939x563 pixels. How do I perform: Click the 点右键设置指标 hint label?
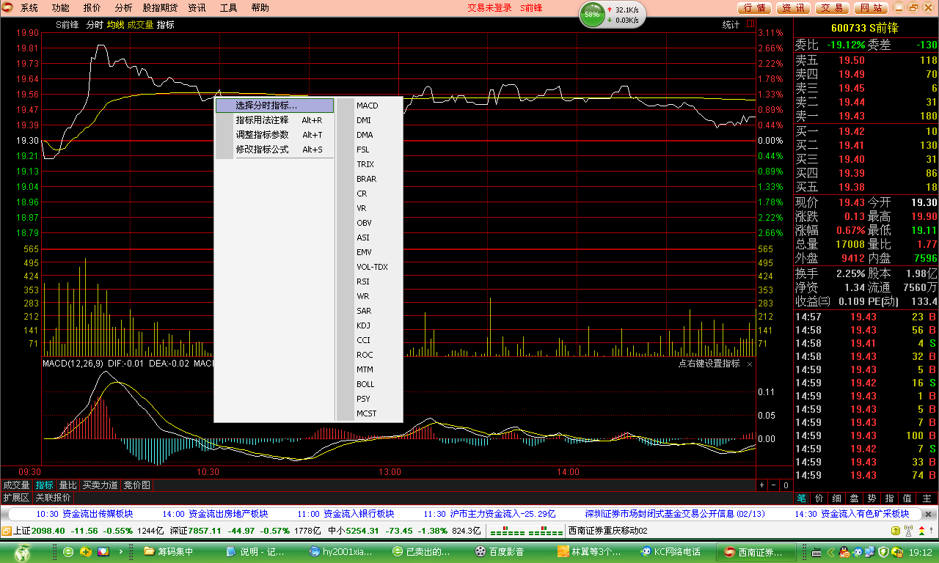[x=709, y=364]
